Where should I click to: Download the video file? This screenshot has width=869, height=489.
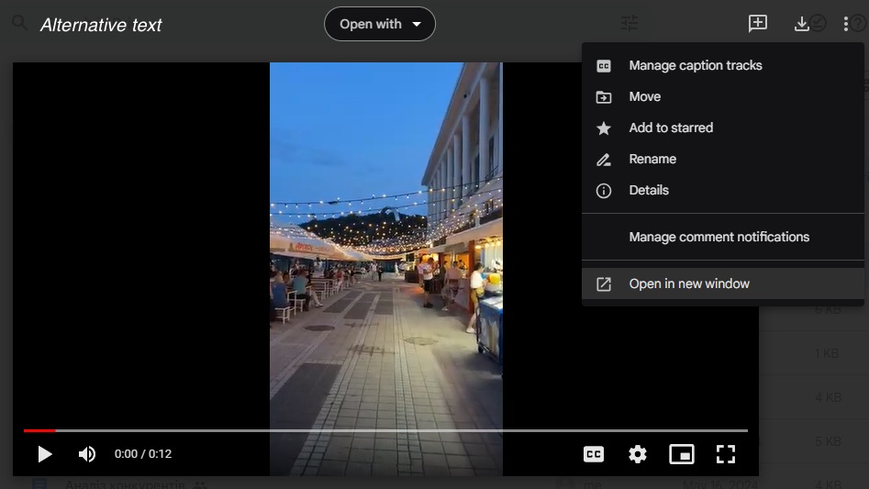[801, 24]
